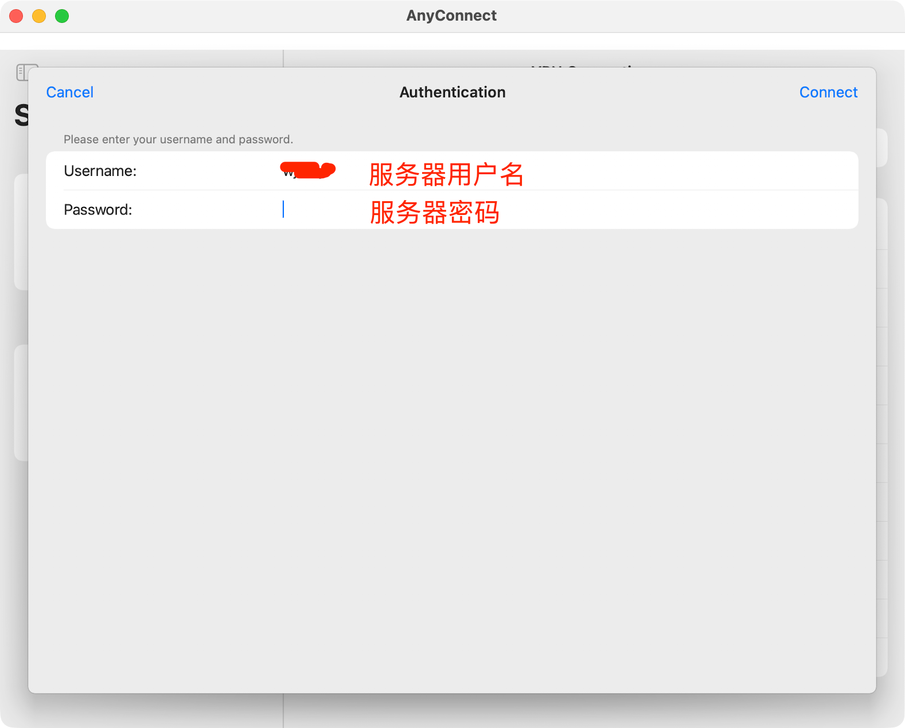The height and width of the screenshot is (728, 905).
Task: Click the red 服务器用户名 annotation
Action: point(446,174)
